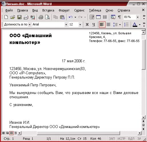Close the document with menu bar X

pos(143,10)
